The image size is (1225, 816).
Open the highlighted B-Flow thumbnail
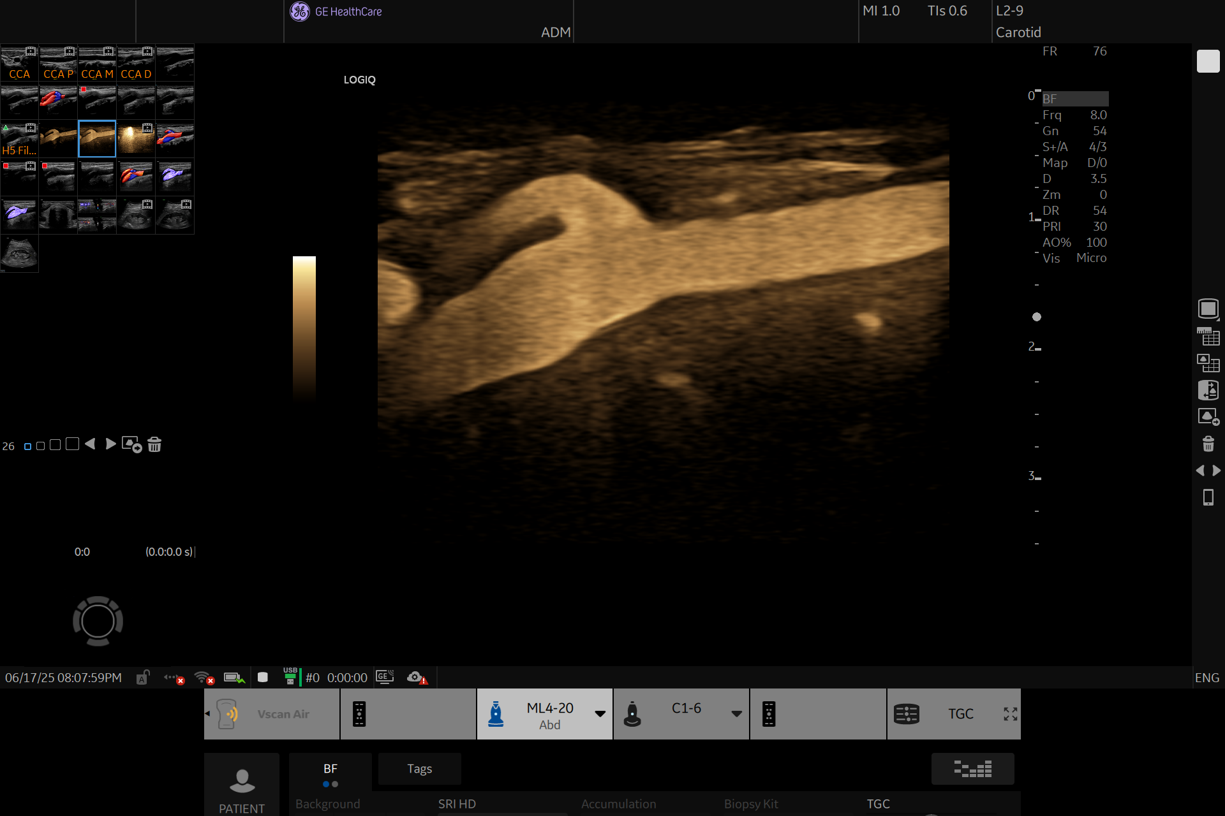pyautogui.click(x=97, y=139)
